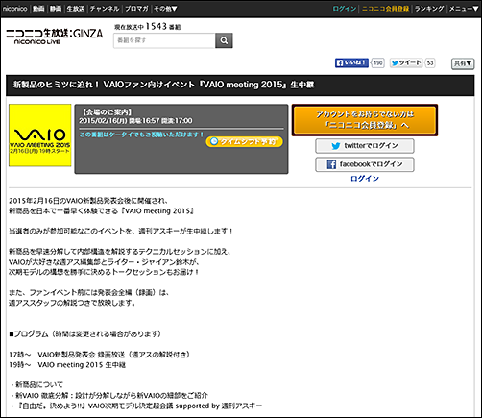The image size is (482, 418).
Task: Click the magnifier search button
Action: (x=224, y=40)
